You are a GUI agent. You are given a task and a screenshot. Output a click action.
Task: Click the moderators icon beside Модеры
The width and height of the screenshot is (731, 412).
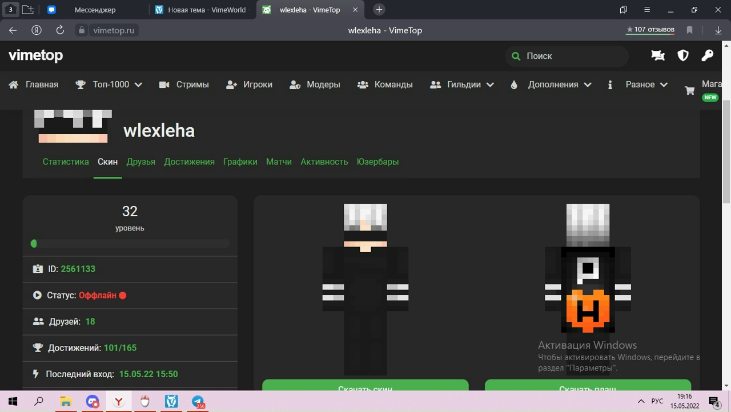tap(295, 84)
